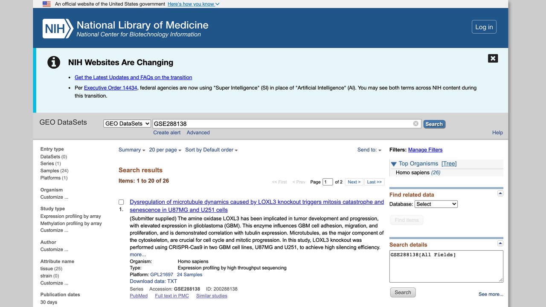Download data as TXT
This screenshot has height=307, width=546.
pos(172,281)
